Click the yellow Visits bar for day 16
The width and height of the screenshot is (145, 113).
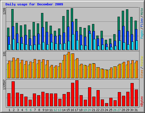(71, 66)
